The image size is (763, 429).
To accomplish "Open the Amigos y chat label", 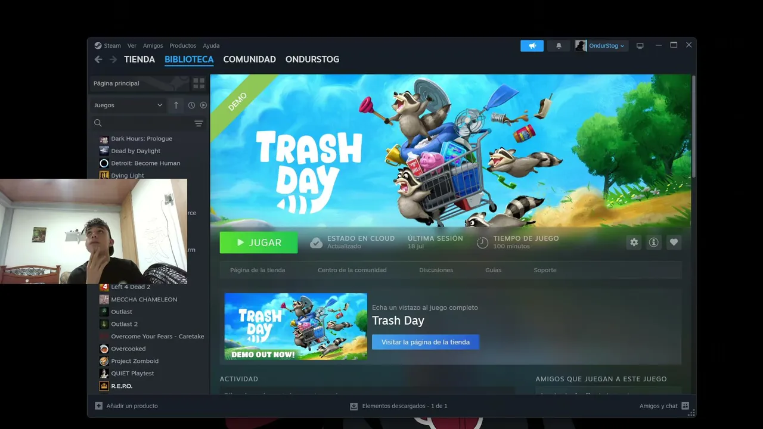I will coord(658,406).
